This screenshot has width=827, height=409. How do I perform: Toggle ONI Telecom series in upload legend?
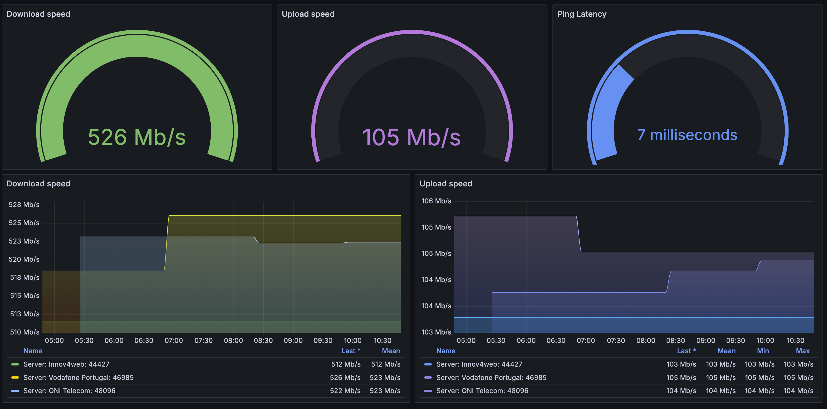click(482, 391)
